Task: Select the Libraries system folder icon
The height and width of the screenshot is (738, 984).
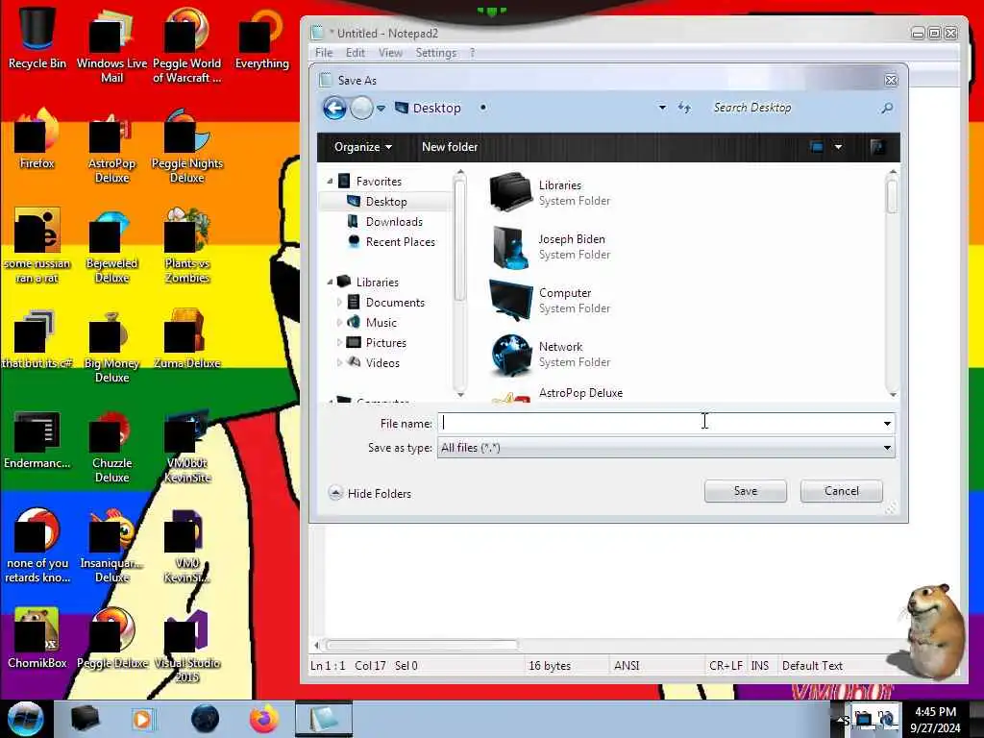Action: 511,192
